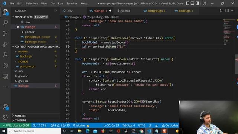Toggle the bottom panel layout
Screen dimensions: 238x134
192,3
